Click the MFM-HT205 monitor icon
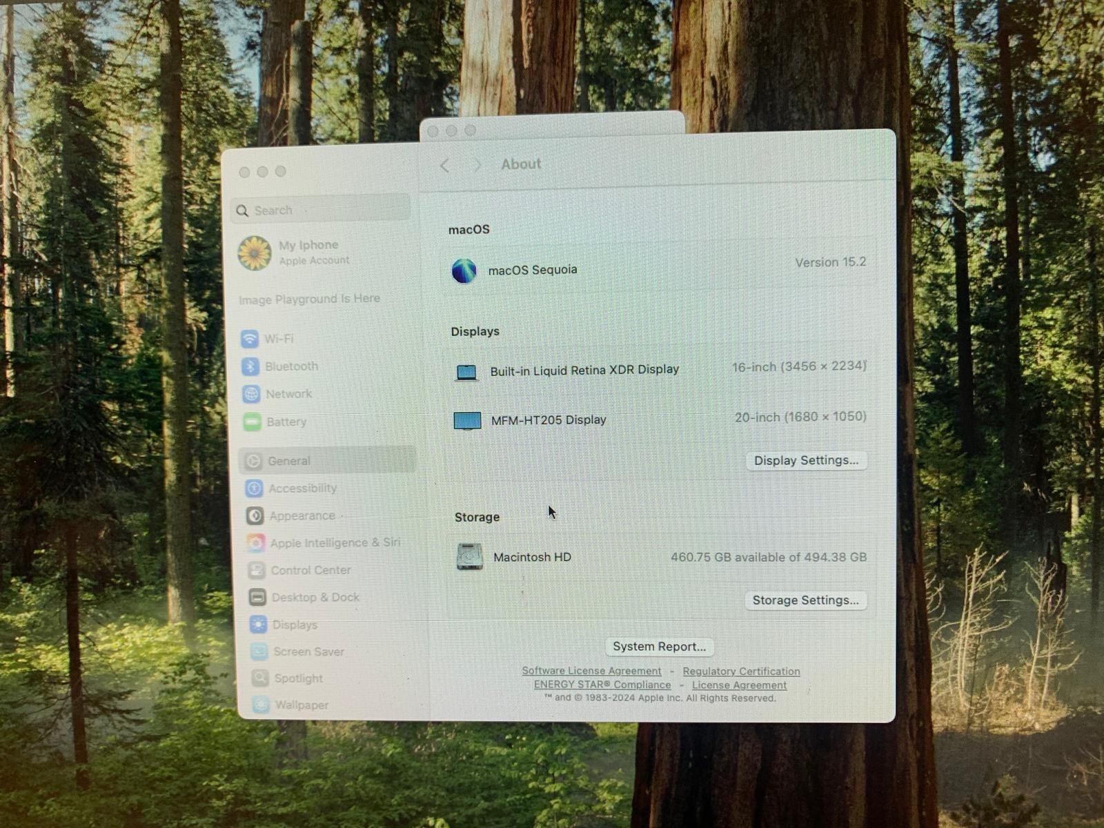This screenshot has height=828, width=1104. pos(467,421)
